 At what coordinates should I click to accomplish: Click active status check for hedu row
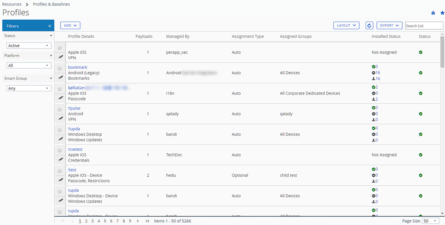pyautogui.click(x=421, y=175)
